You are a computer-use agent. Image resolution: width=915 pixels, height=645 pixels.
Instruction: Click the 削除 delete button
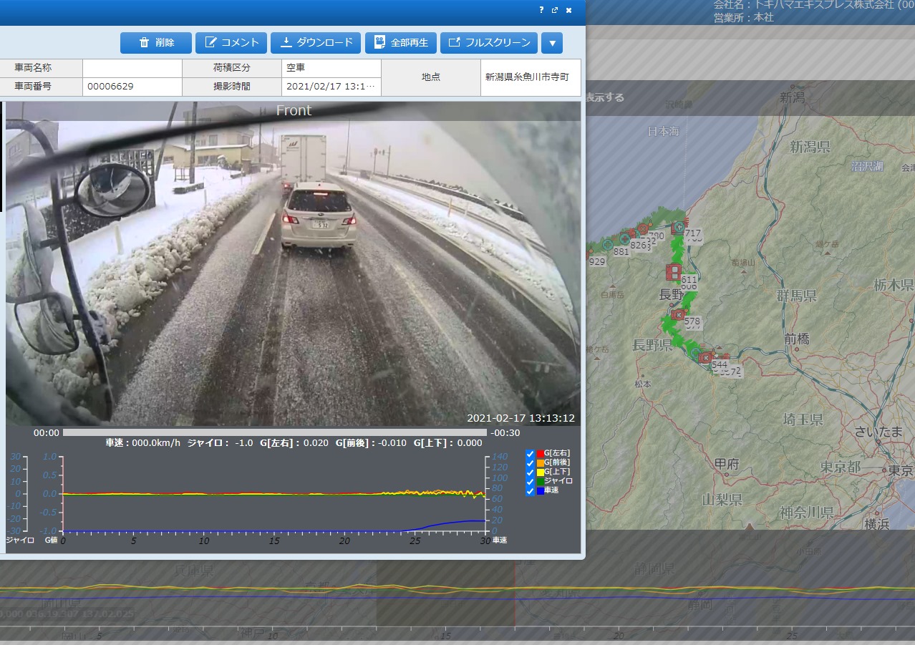click(156, 43)
